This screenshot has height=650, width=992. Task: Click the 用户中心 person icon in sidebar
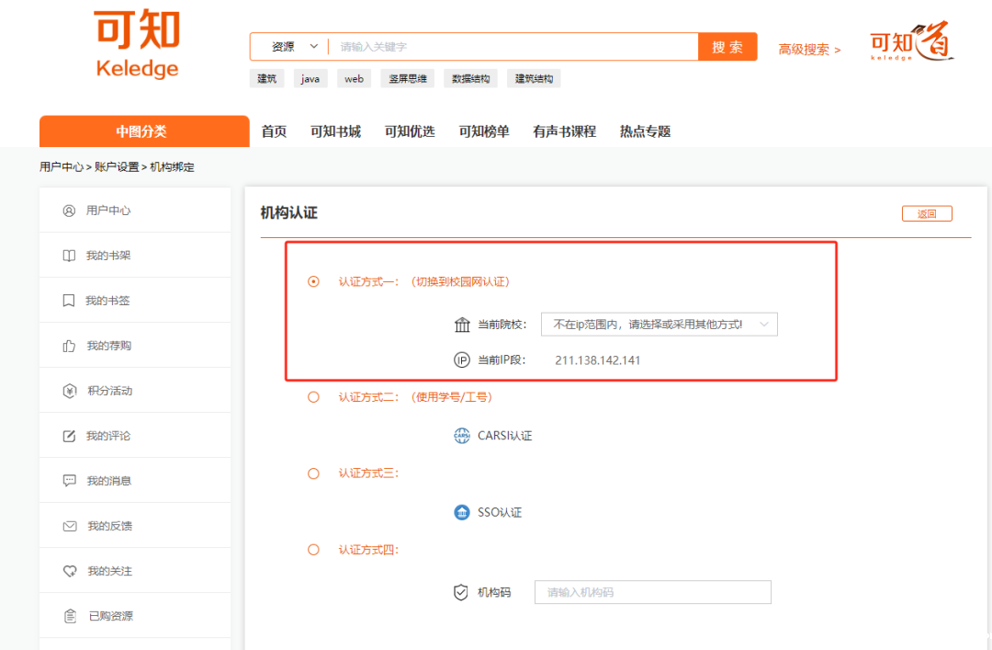click(x=69, y=211)
